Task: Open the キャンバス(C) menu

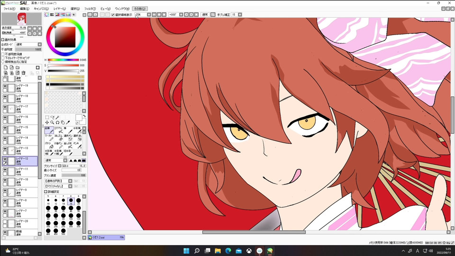Action: coord(41,9)
